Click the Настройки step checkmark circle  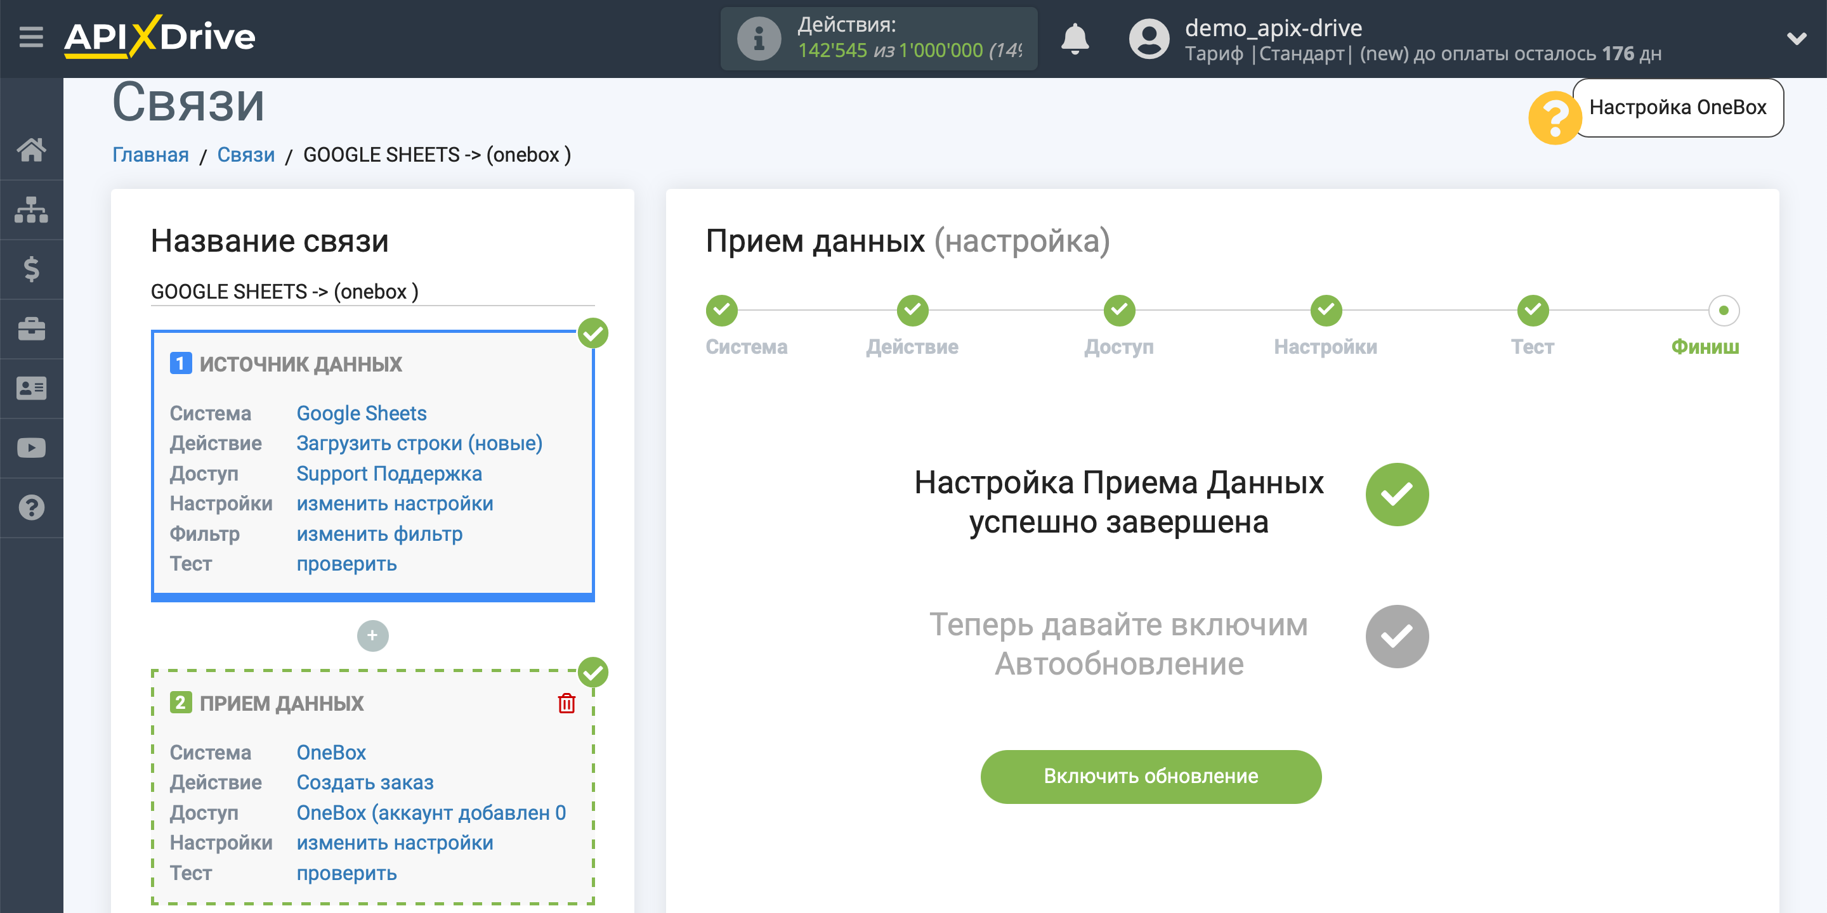coord(1326,311)
